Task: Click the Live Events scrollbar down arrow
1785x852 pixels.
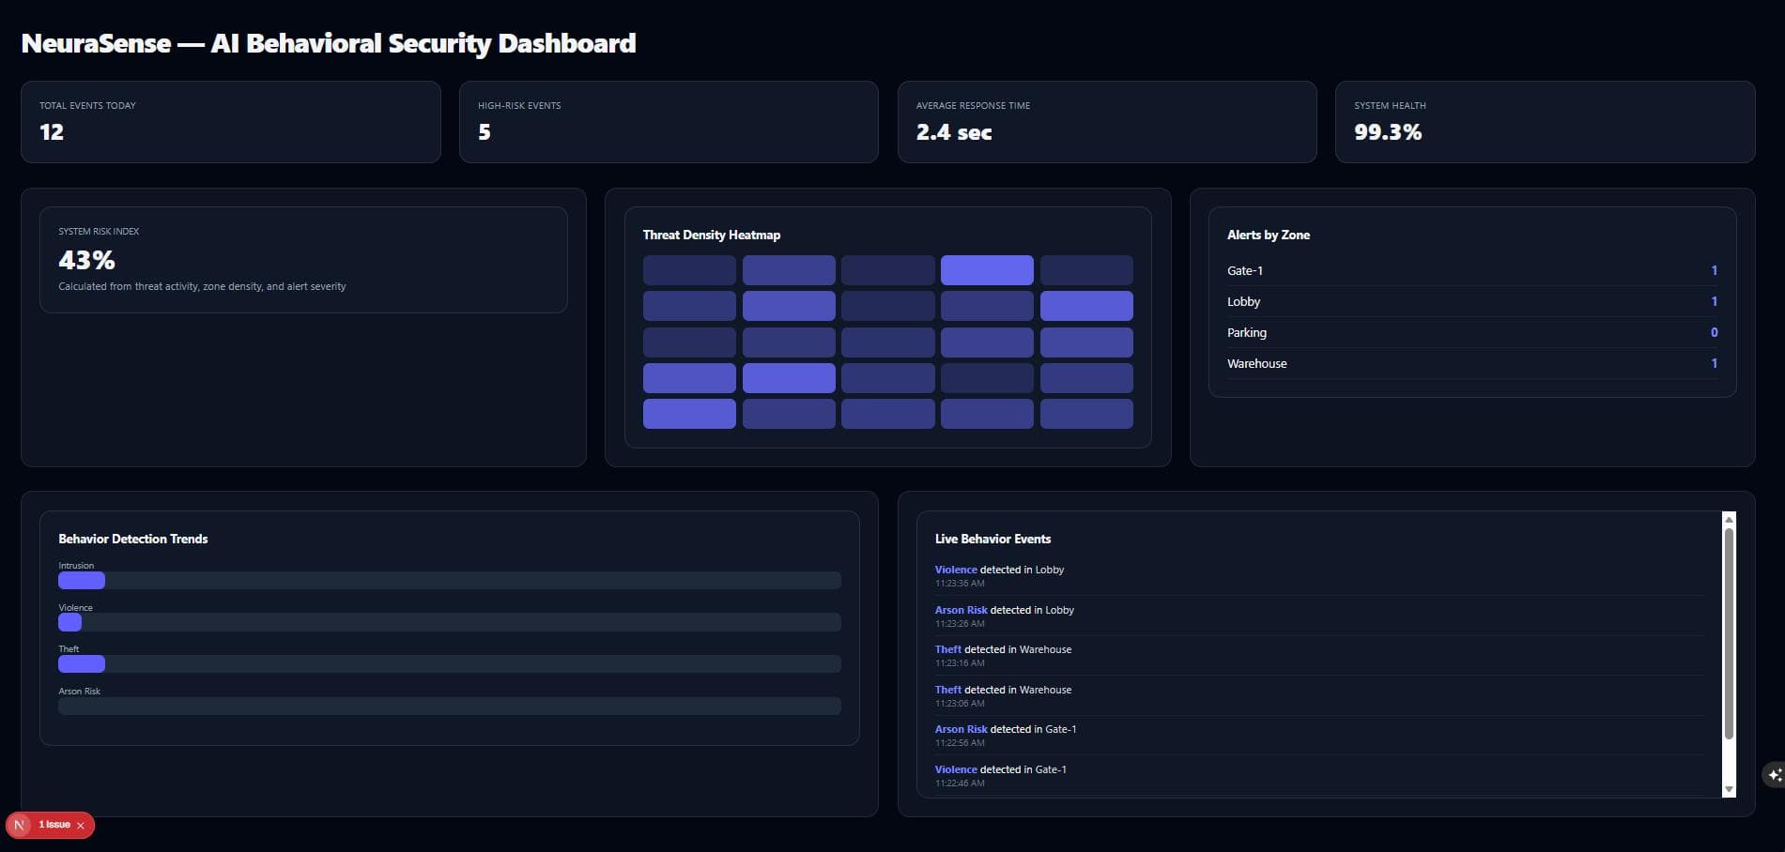Action: [x=1729, y=790]
